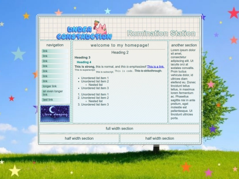Screen dimensions: 239x179
Task: Click 'Nested list' under the numbered list
Action: pos(96,101)
